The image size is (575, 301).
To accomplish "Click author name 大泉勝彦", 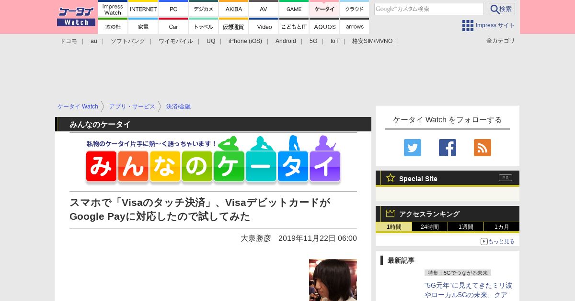I will 256,238.
